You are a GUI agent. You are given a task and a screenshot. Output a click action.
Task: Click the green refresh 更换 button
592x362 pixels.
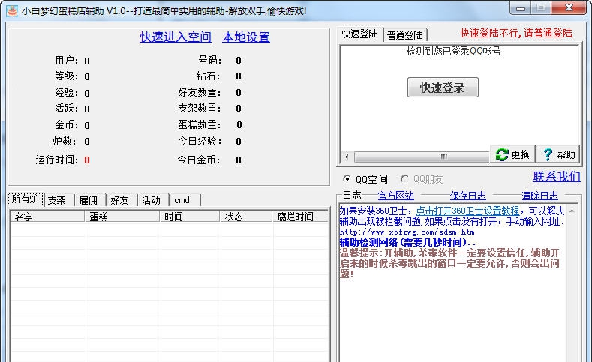pos(512,154)
